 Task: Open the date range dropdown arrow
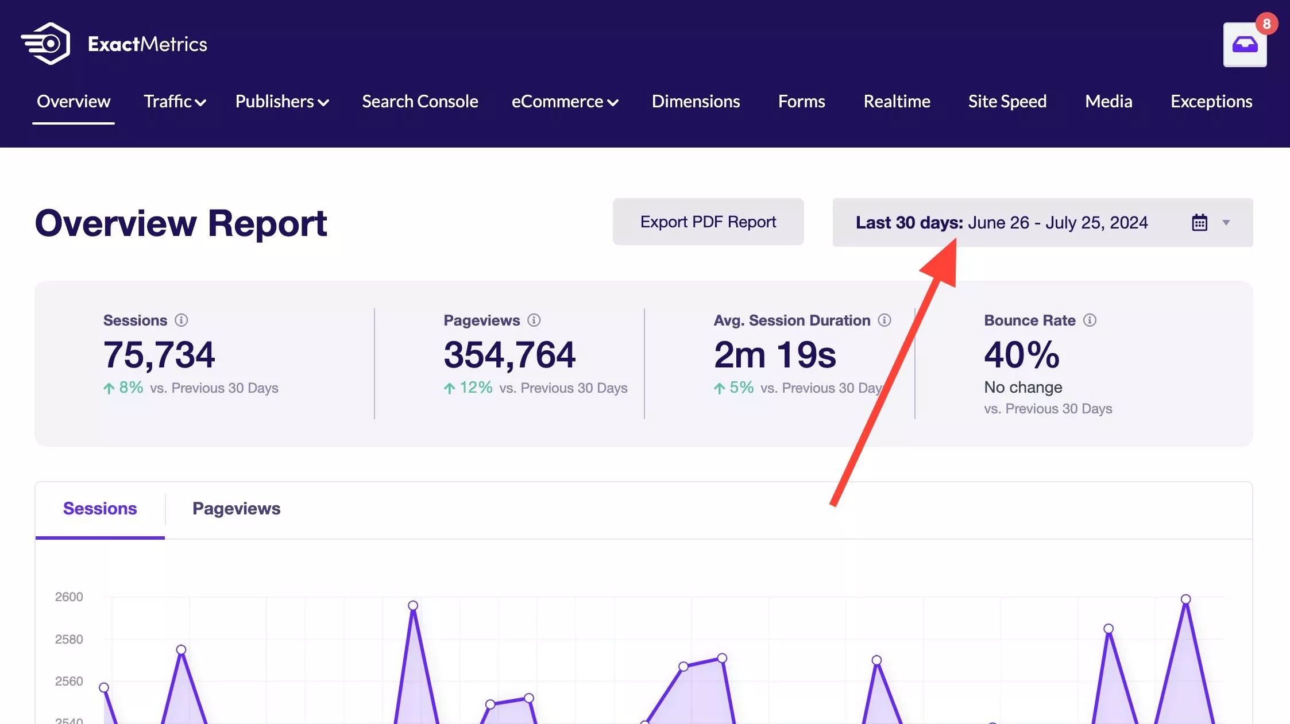pos(1226,223)
